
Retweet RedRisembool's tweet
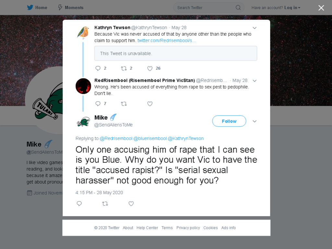124,104
